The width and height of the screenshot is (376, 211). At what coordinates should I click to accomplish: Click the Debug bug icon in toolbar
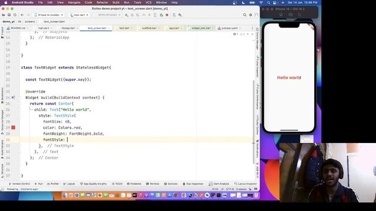(132, 15)
